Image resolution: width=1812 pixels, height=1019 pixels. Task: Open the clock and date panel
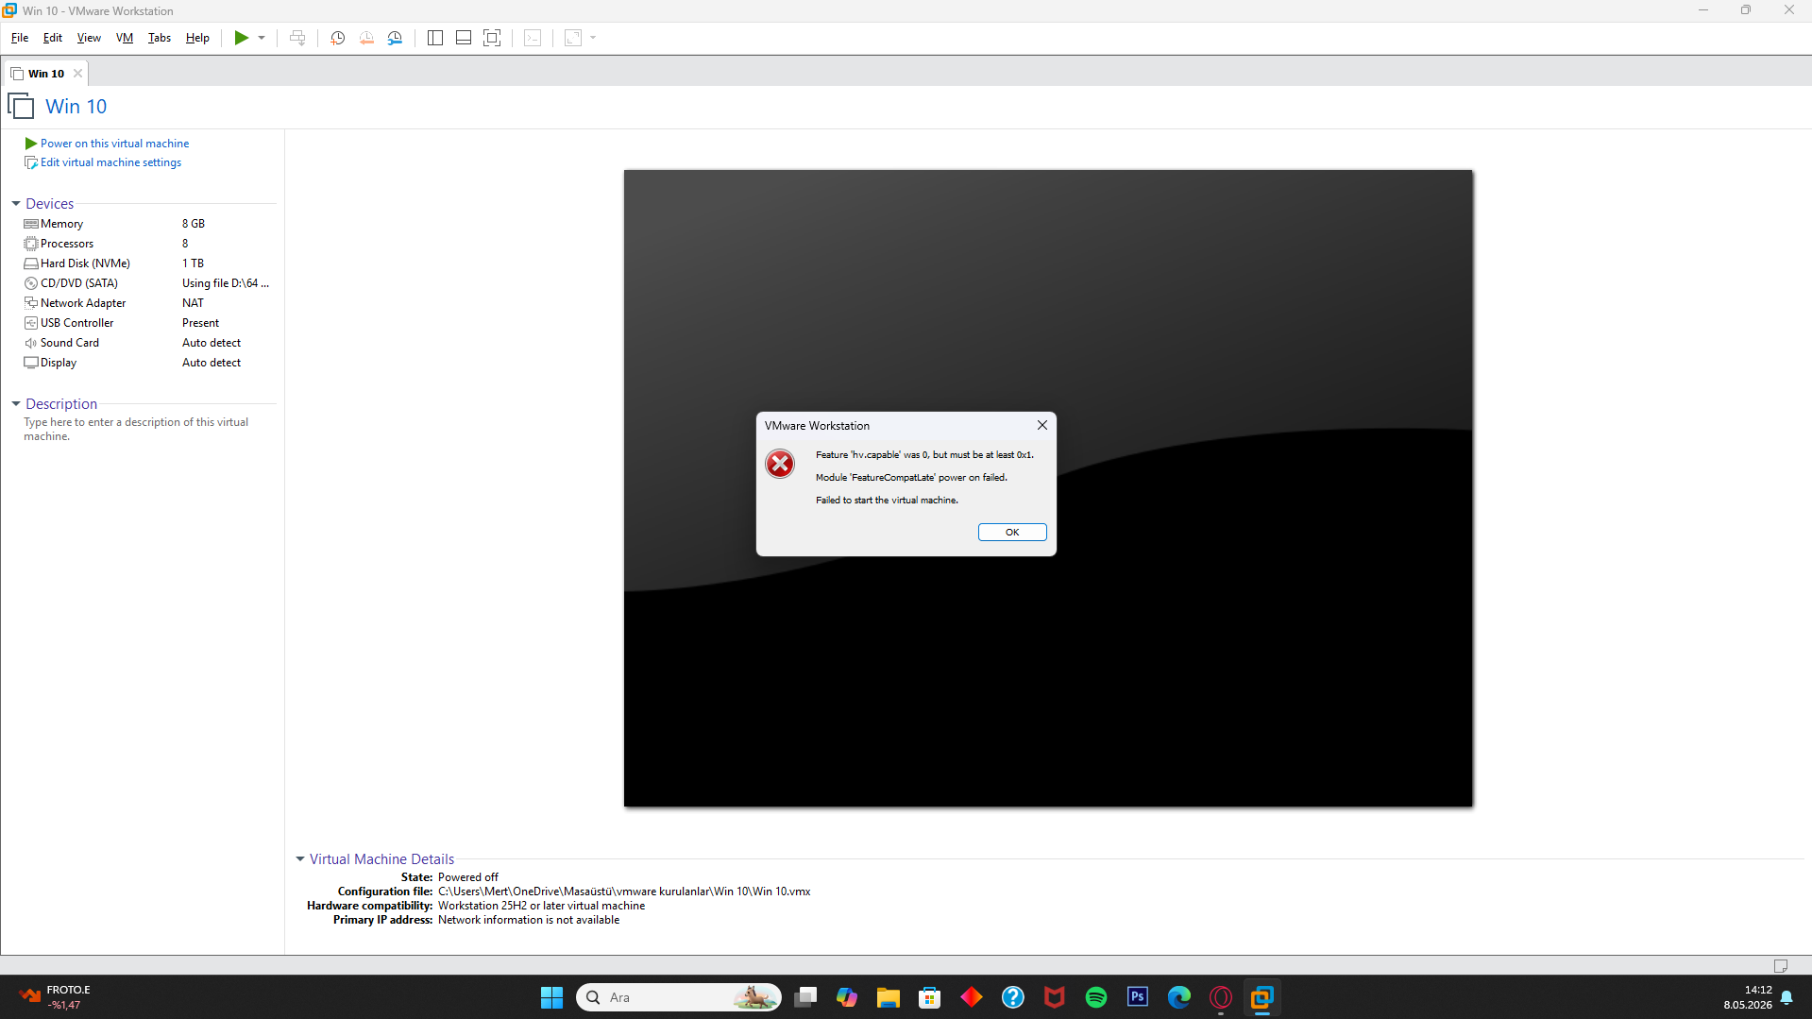click(1748, 997)
